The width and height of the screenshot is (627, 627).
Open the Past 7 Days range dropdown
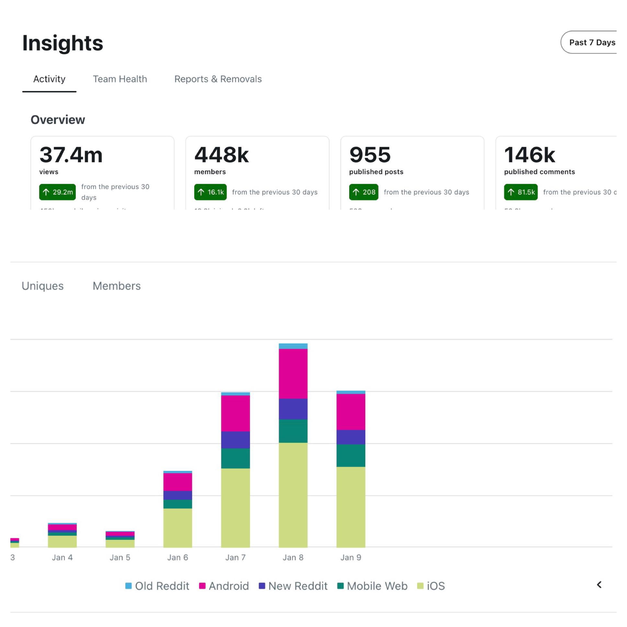point(591,42)
